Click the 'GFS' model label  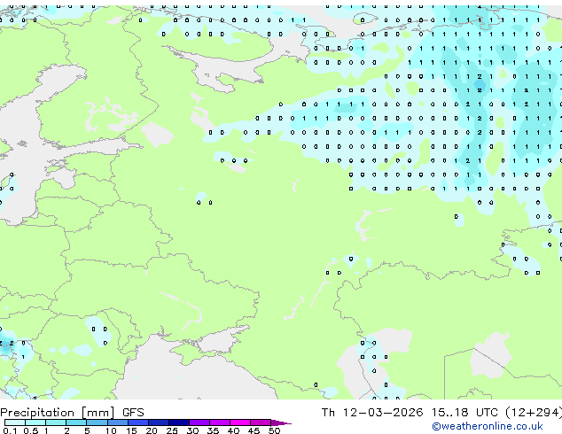pos(133,413)
